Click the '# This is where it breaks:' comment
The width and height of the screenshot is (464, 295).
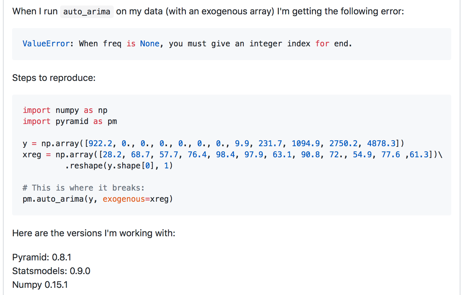(x=83, y=188)
